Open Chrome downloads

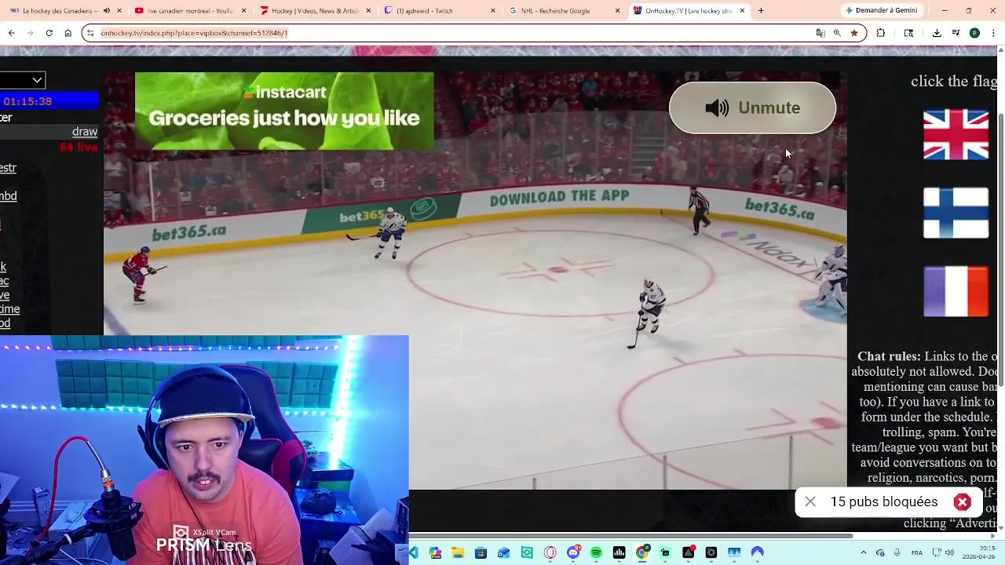coord(937,33)
